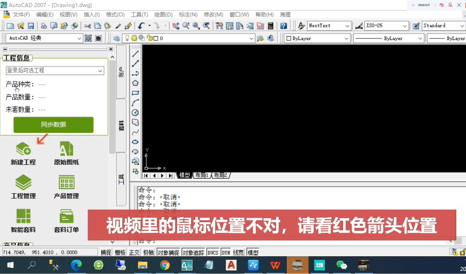The height and width of the screenshot is (274, 466).
Task: Open 套料订单 nesting orders
Action: tap(66, 221)
